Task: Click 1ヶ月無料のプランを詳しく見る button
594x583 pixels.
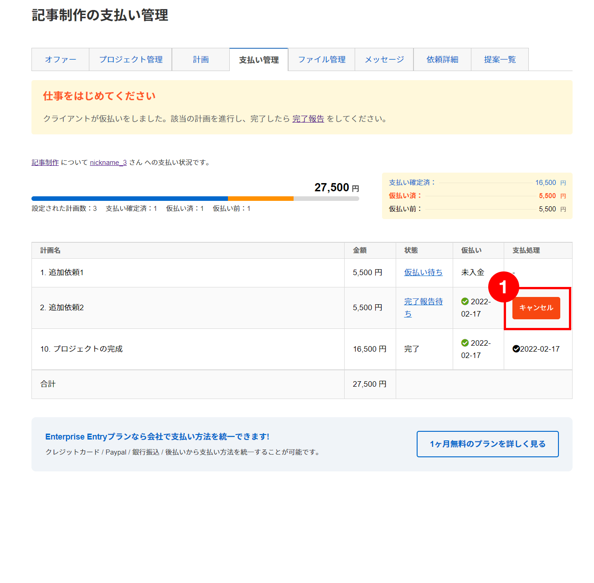Action: 488,444
